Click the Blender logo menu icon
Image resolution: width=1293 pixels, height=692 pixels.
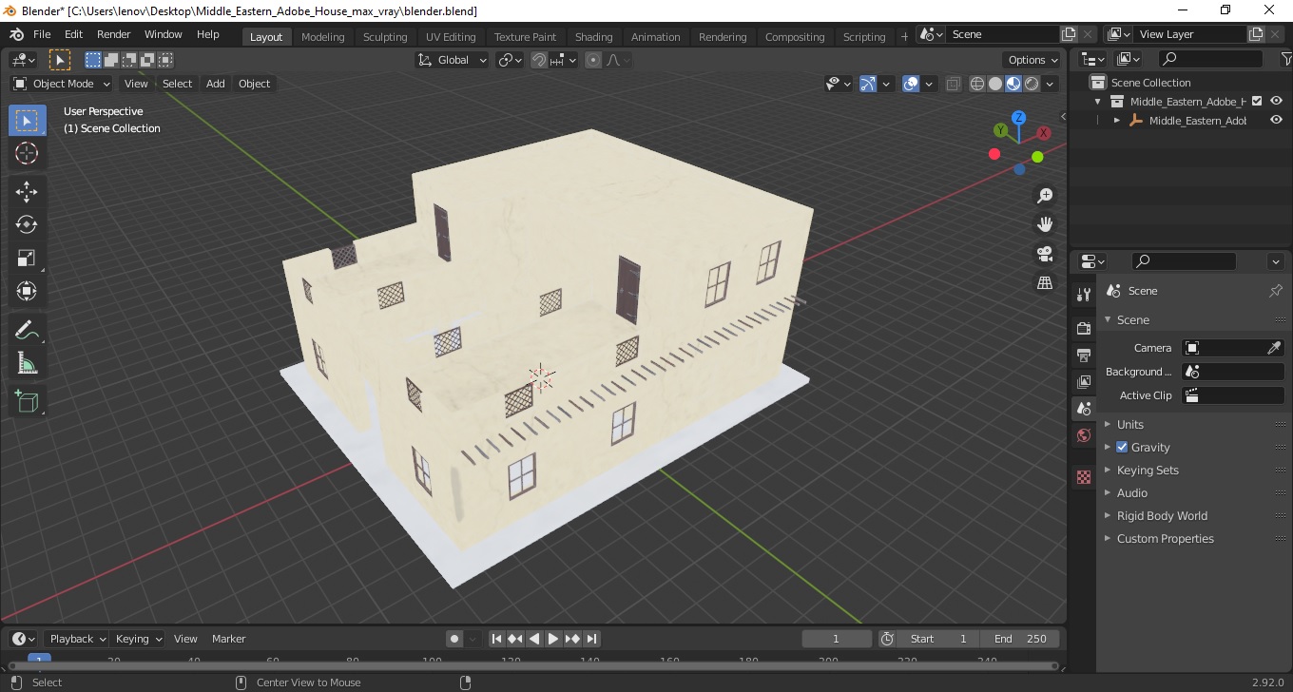[x=16, y=34]
